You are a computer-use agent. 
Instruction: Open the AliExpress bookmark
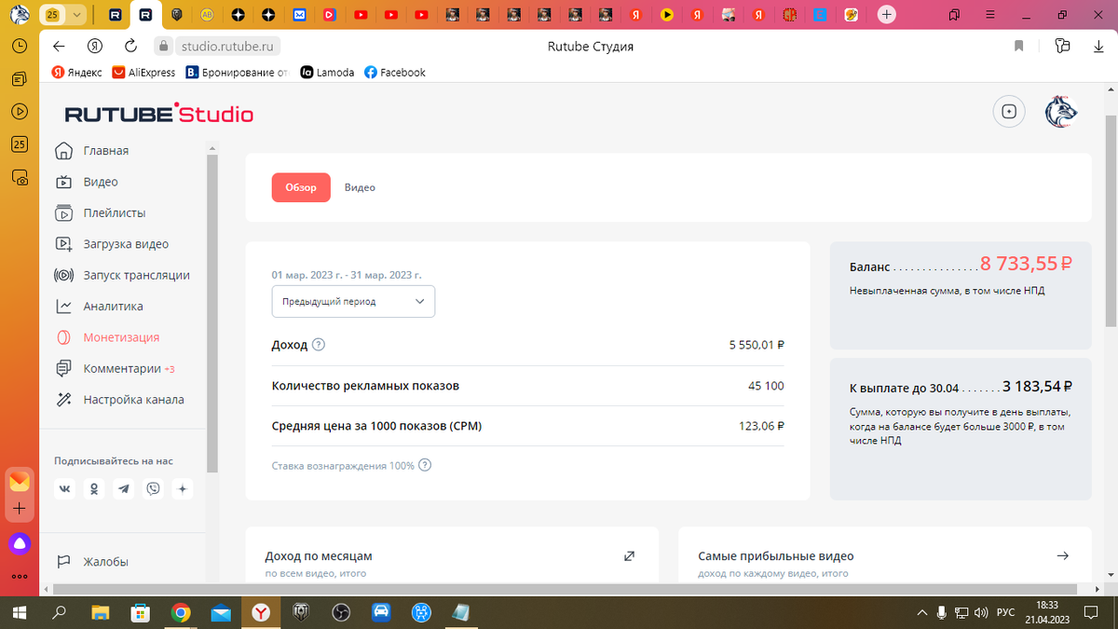tap(143, 72)
